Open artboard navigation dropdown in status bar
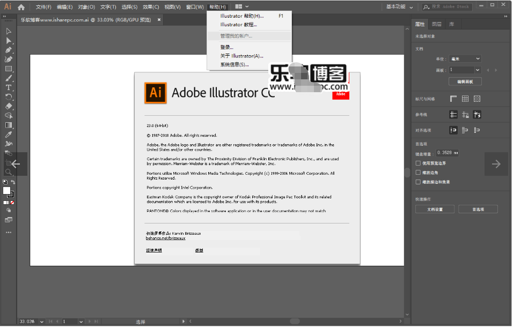The image size is (513, 328). click(81, 322)
